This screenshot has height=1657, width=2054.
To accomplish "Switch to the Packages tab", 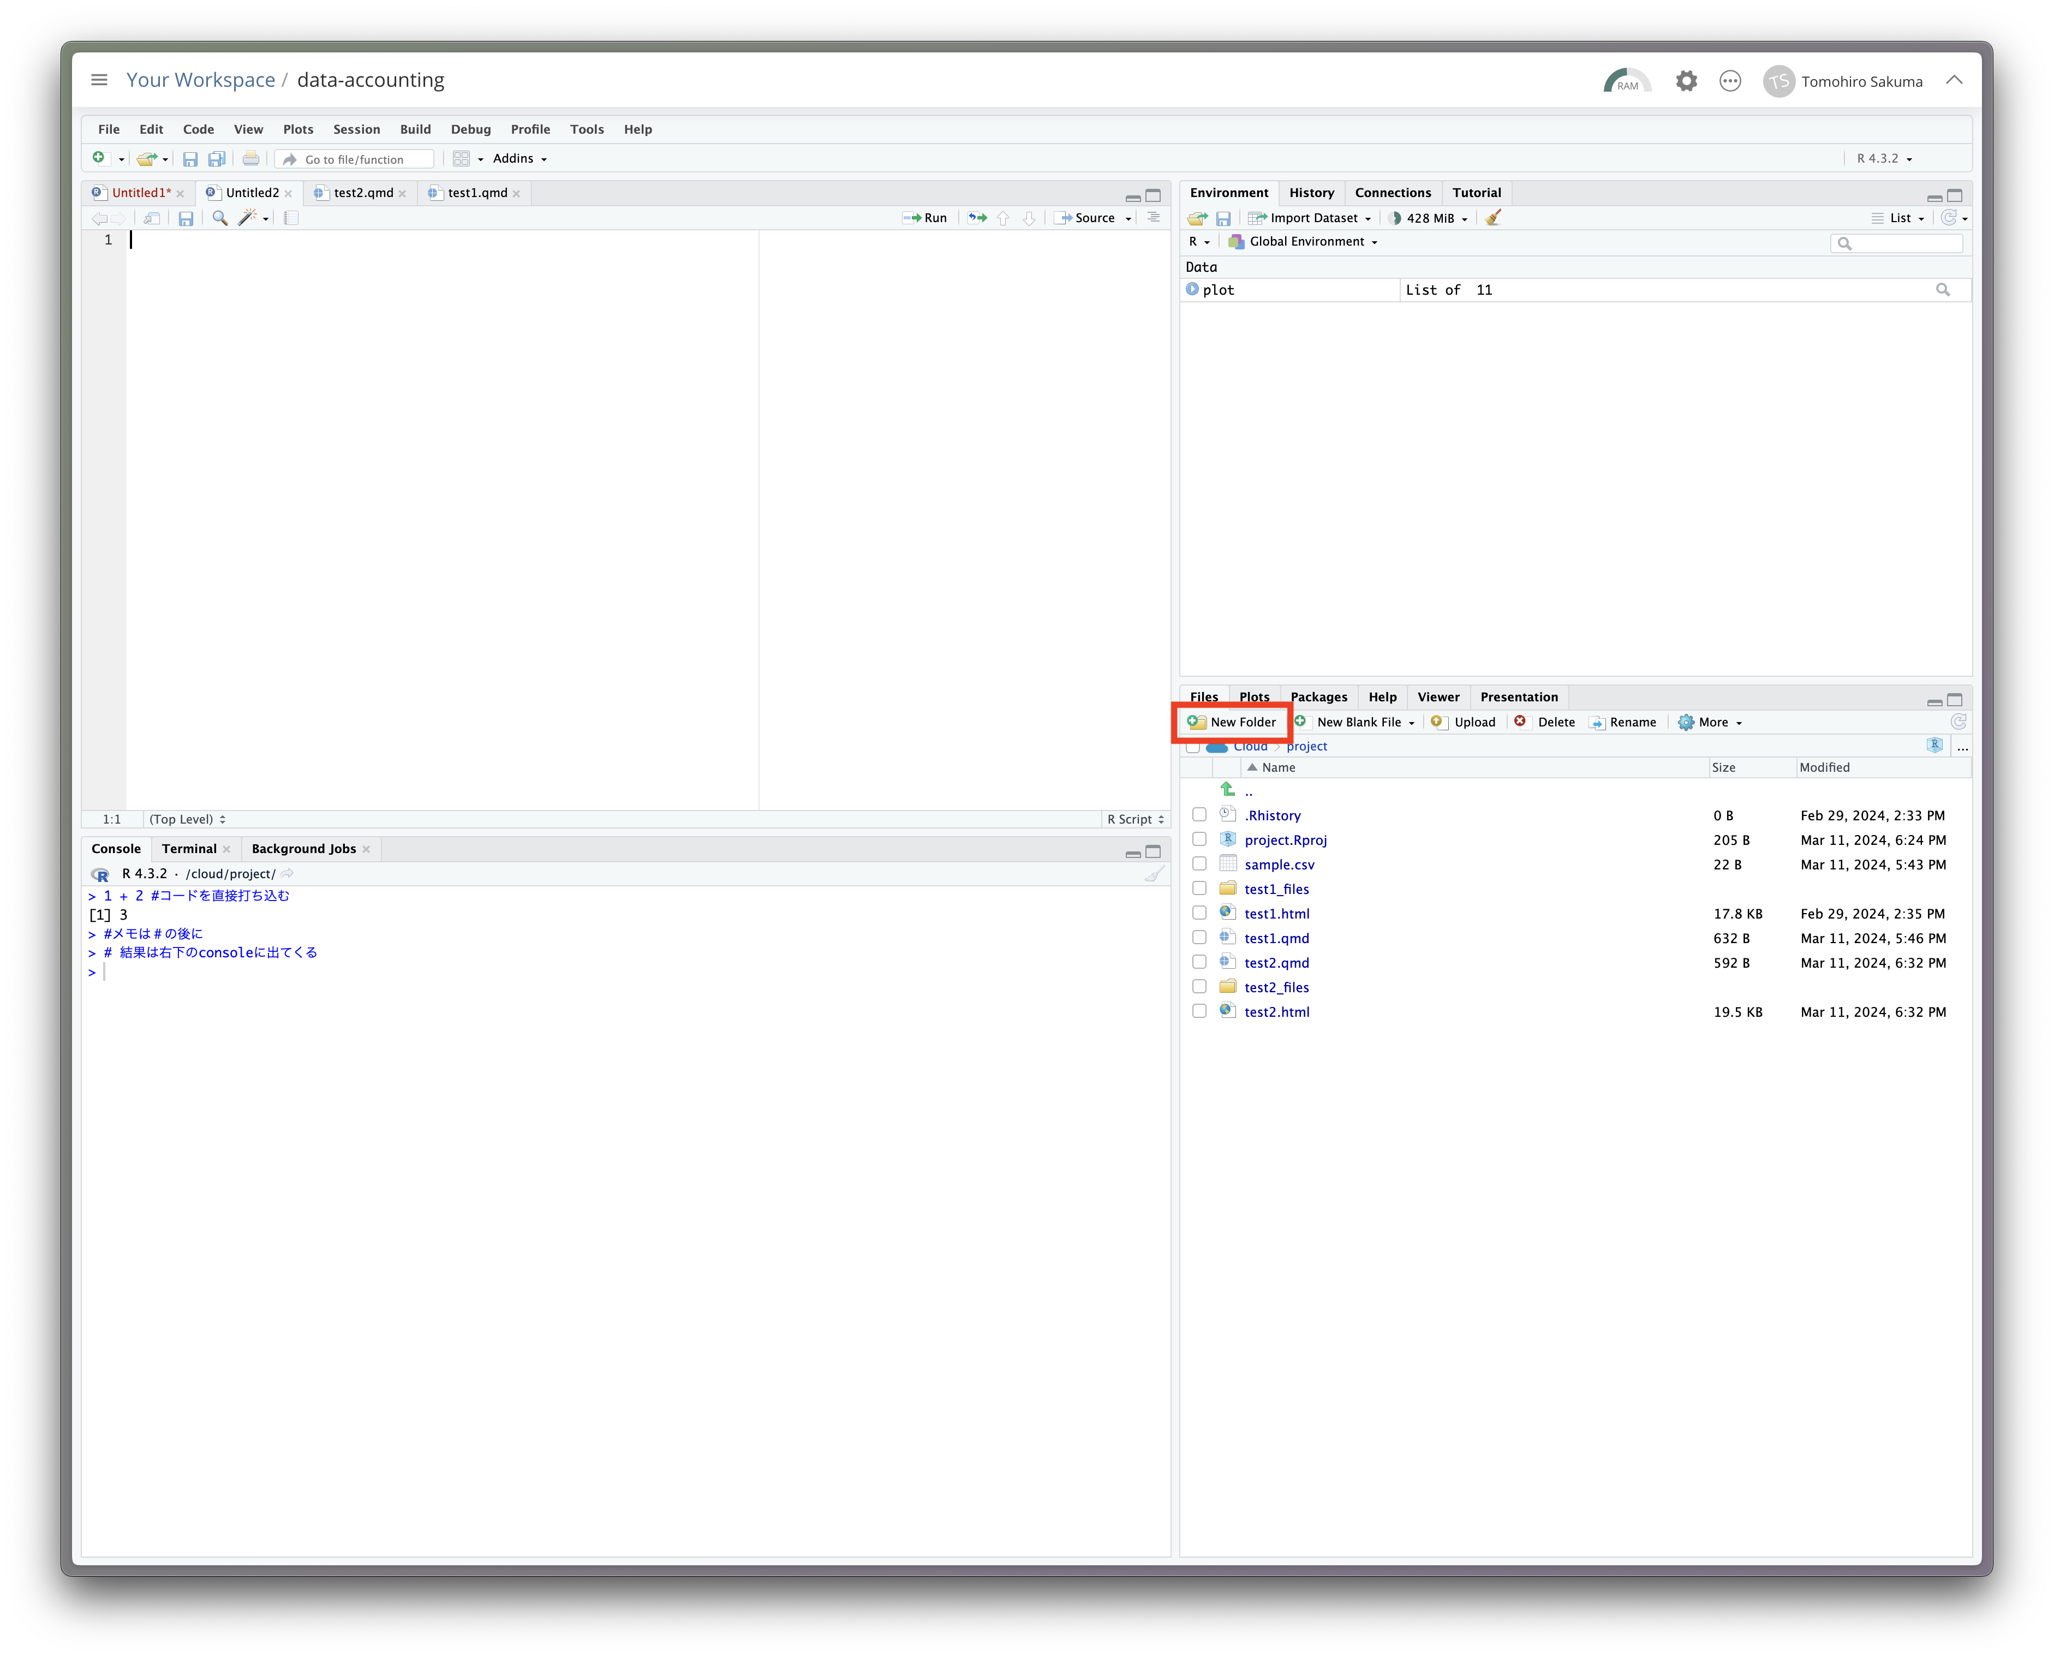I will coord(1318,697).
